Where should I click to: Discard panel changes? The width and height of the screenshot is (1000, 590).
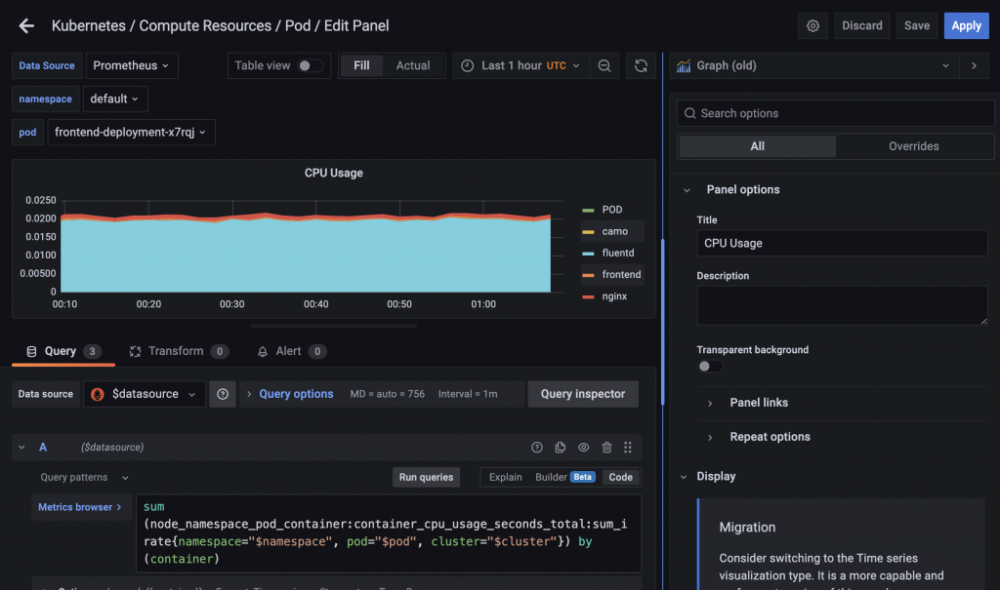click(x=862, y=26)
